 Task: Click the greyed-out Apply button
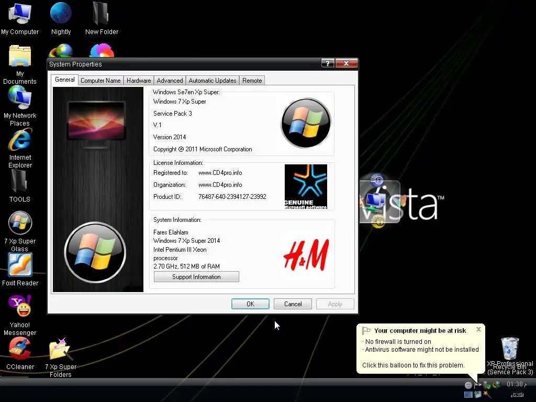pyautogui.click(x=335, y=304)
